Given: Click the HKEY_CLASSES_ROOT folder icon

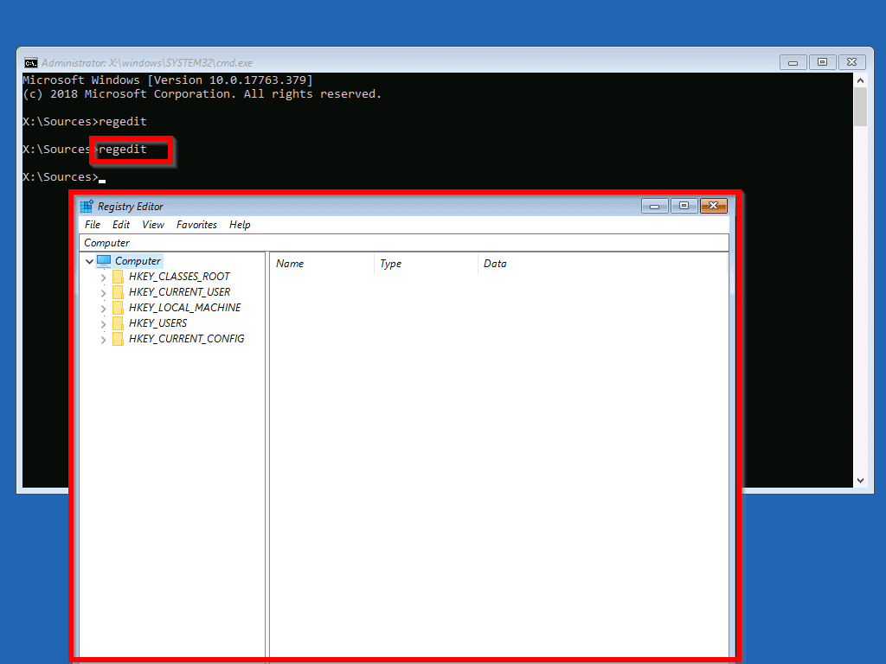Looking at the screenshot, I should (x=118, y=276).
